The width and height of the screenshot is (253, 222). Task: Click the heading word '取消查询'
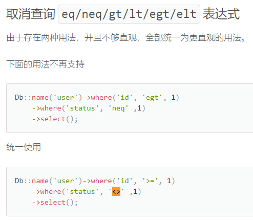[31, 14]
